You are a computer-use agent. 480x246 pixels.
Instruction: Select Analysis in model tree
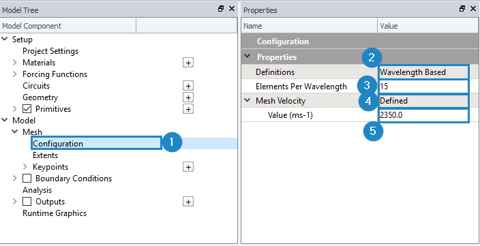(37, 190)
